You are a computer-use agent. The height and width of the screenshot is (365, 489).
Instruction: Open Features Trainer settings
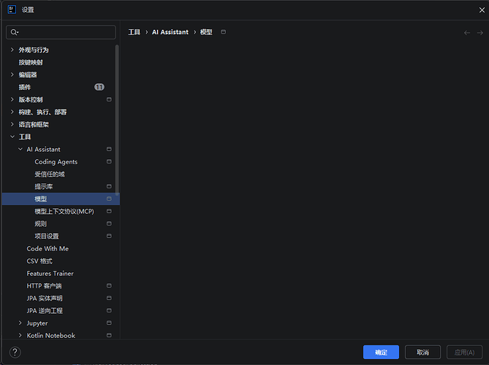[x=50, y=274]
